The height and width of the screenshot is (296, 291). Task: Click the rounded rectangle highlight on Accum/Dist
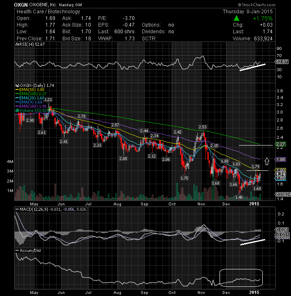(241, 278)
